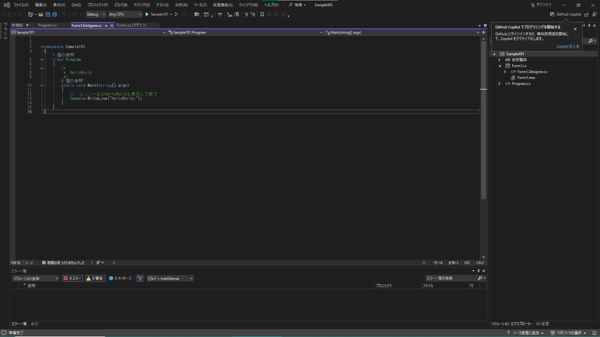This screenshot has height=337, width=600.
Task: Toggle the 0 エラー errors filter
Action: pos(72,278)
